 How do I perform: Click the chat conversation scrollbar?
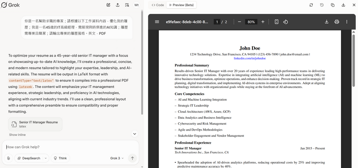[142, 62]
